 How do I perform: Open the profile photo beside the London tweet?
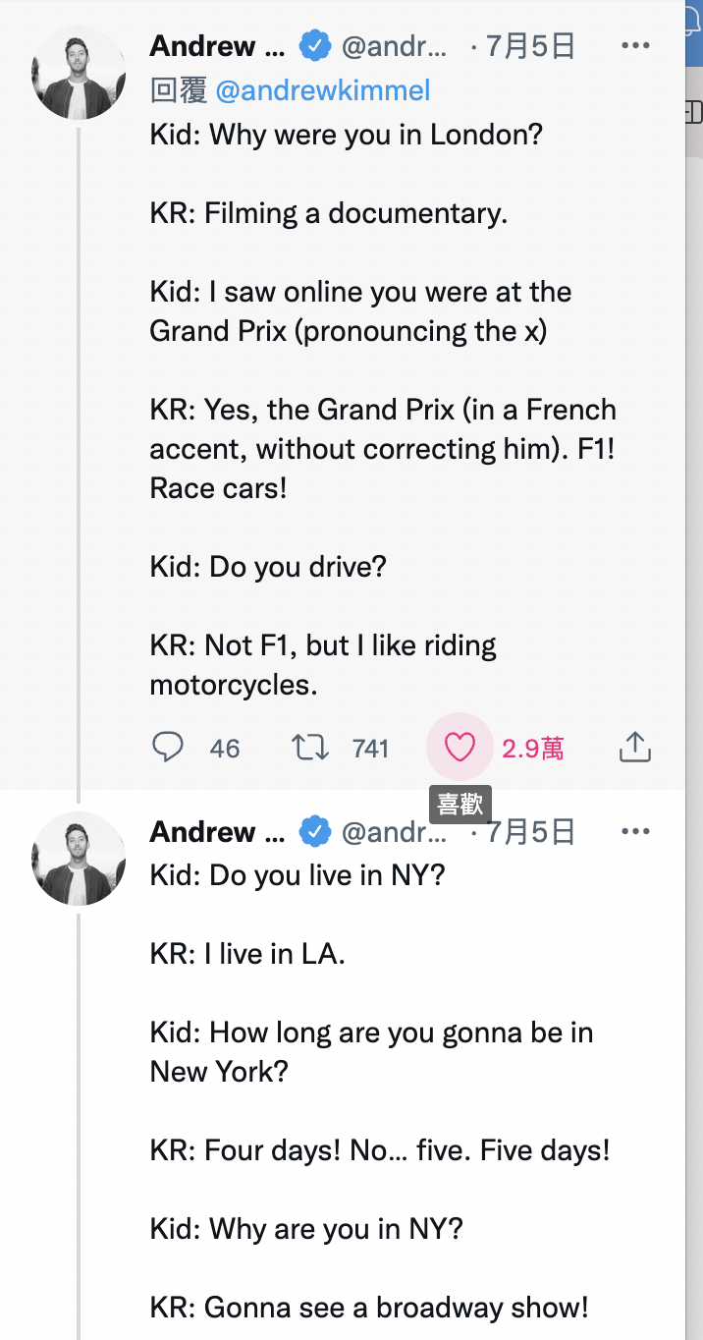click(x=79, y=73)
